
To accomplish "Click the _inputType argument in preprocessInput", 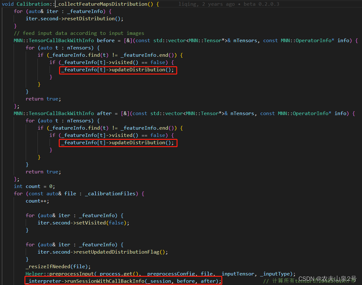I will (x=275, y=274).
